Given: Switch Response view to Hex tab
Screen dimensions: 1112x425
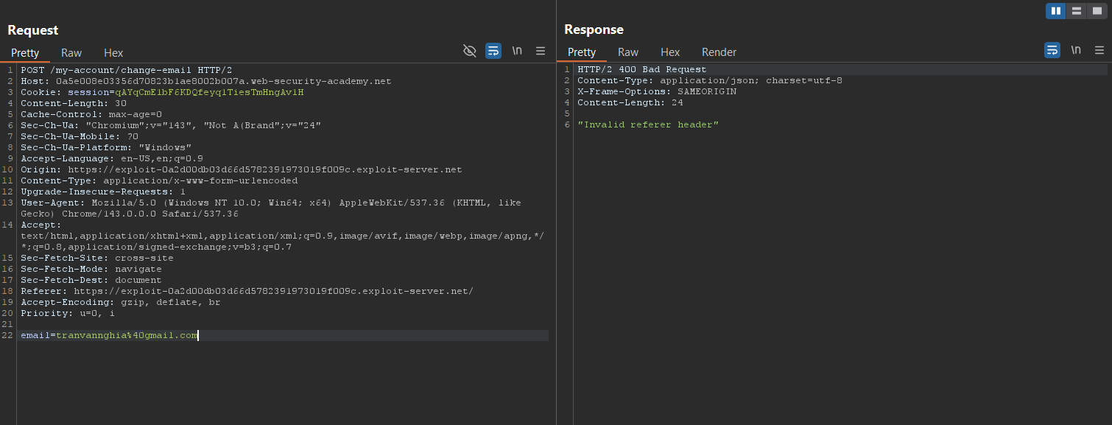Looking at the screenshot, I should click(x=670, y=52).
